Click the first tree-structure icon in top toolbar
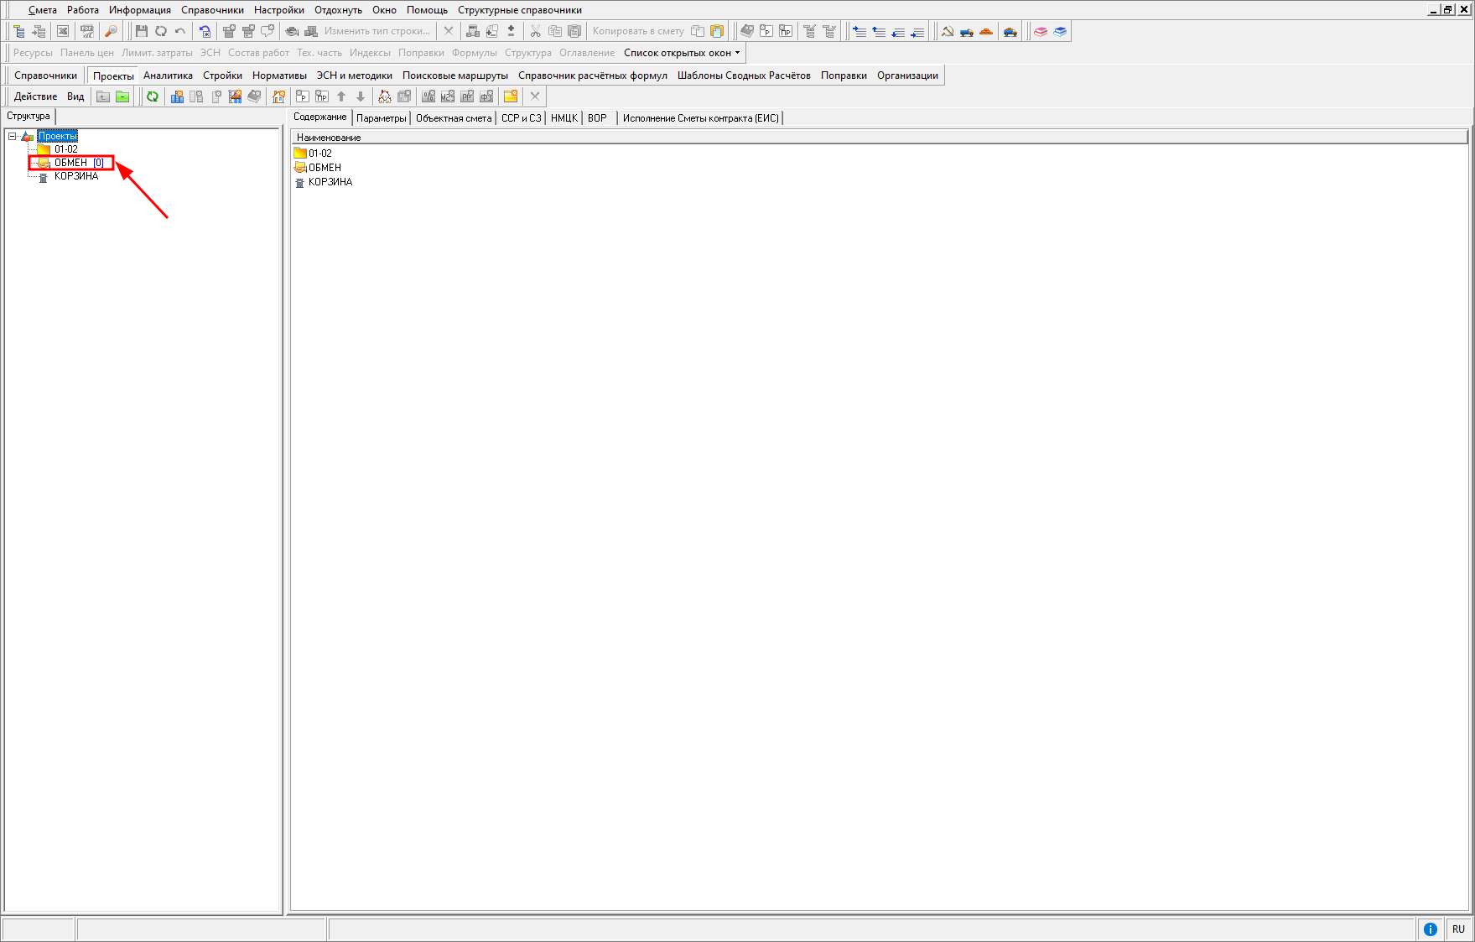Image resolution: width=1475 pixels, height=942 pixels. coord(19,31)
